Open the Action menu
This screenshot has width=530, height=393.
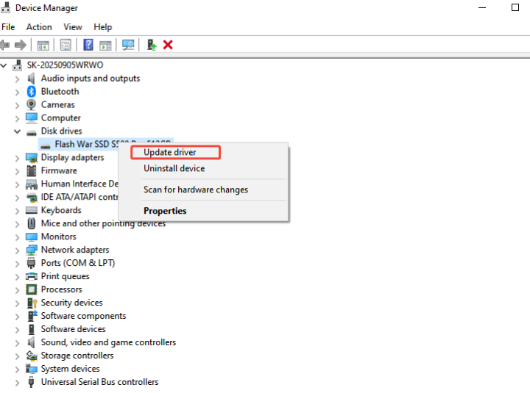click(x=39, y=27)
